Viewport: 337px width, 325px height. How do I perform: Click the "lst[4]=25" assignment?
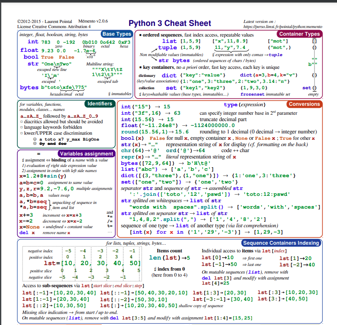215,283
